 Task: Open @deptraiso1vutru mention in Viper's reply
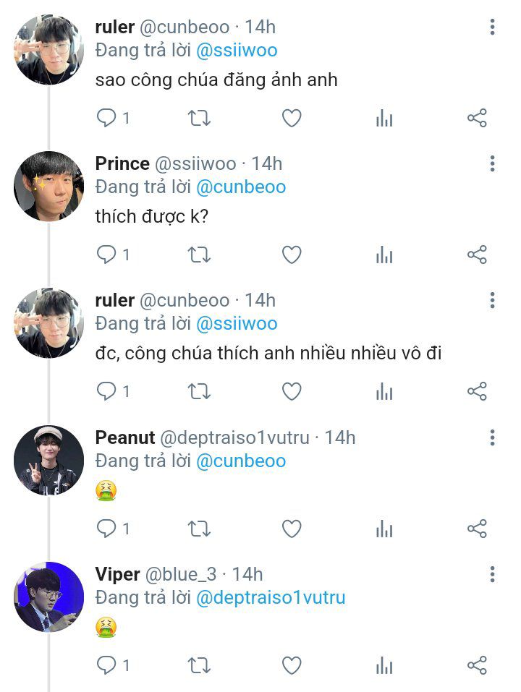pos(271,598)
